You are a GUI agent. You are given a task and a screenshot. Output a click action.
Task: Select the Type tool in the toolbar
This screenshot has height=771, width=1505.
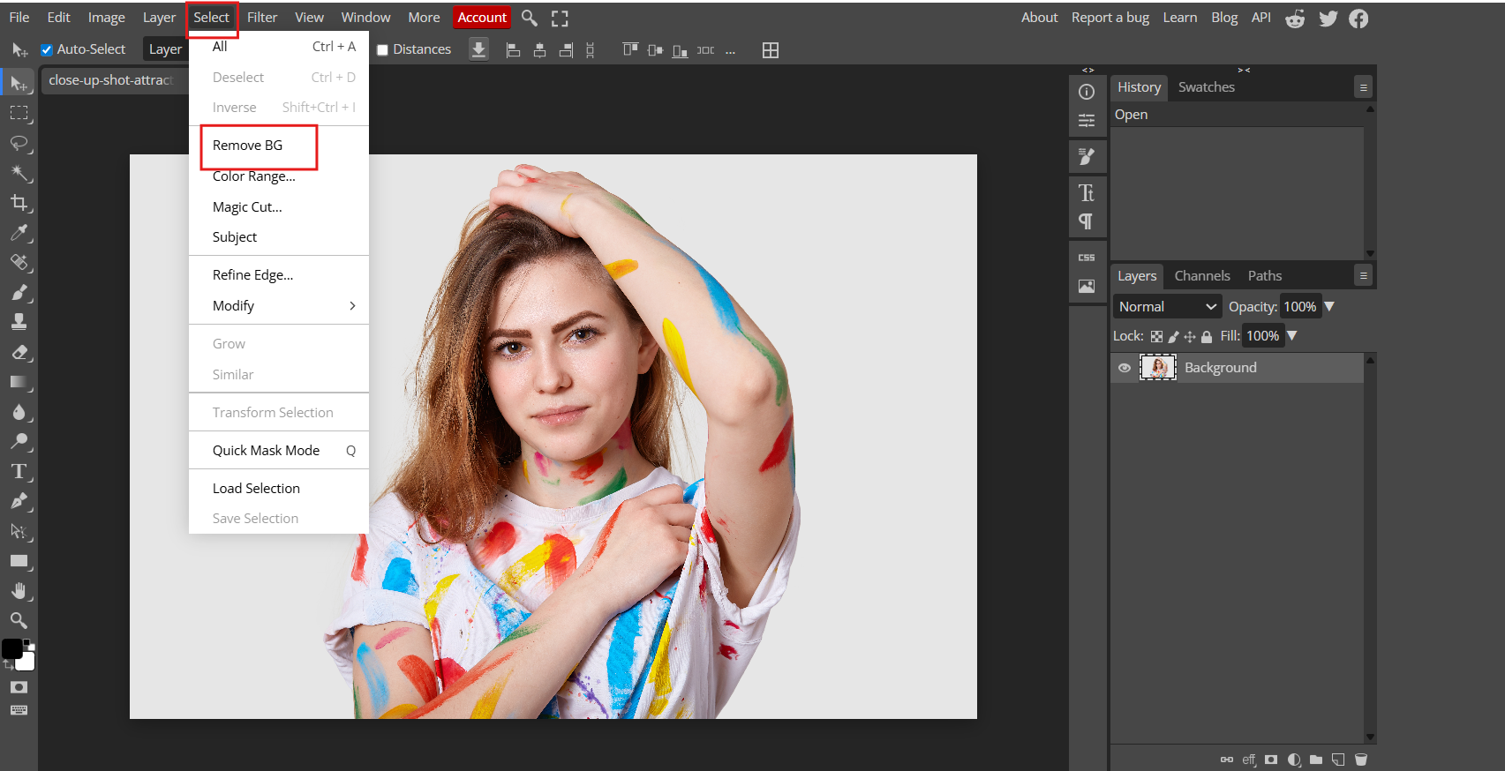19,471
